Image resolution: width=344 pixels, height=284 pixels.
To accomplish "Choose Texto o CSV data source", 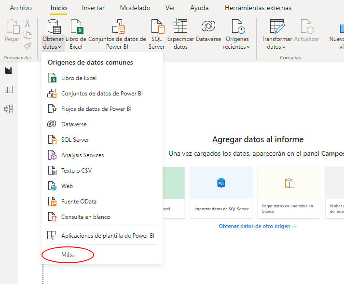I will tap(102, 171).
